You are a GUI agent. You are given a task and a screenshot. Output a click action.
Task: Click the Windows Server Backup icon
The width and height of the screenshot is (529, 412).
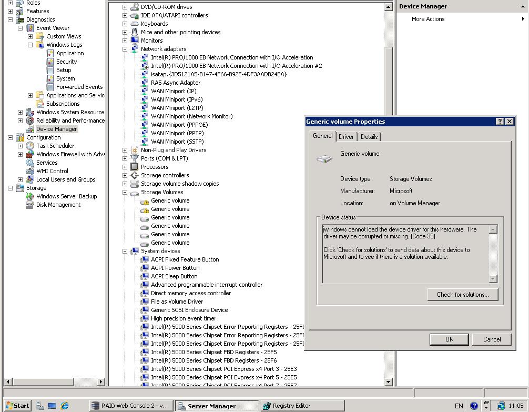coord(30,196)
